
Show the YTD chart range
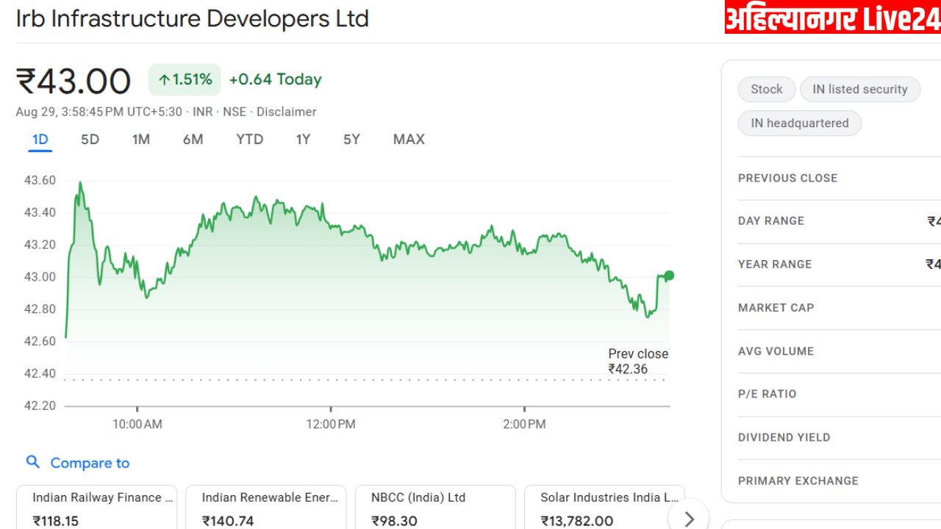249,140
